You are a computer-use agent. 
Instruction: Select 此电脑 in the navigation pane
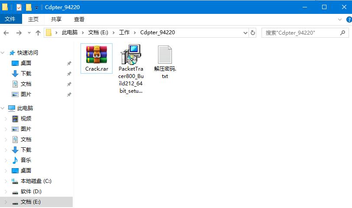coord(21,108)
